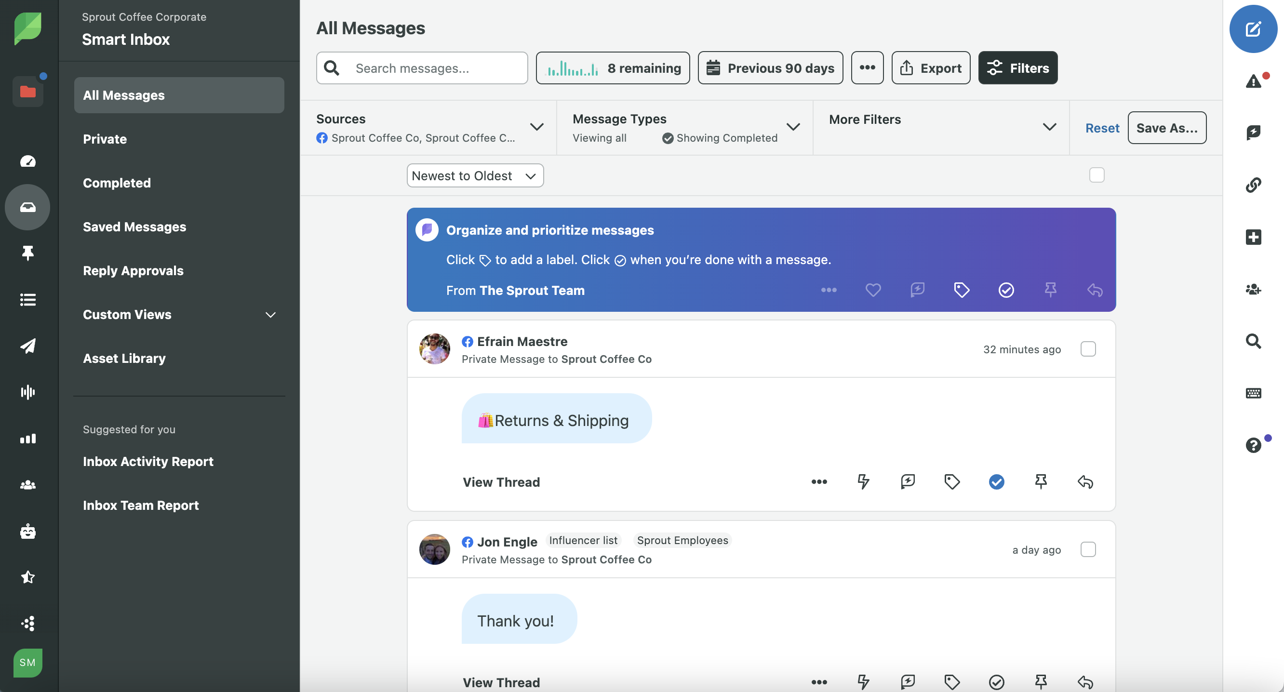Open the Inbox Activity Report

click(x=148, y=461)
